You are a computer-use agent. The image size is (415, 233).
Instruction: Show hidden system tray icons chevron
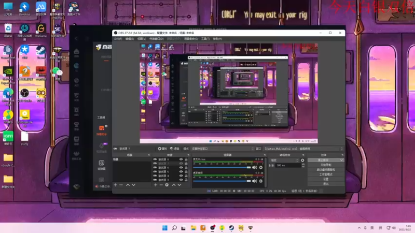tap(359, 228)
